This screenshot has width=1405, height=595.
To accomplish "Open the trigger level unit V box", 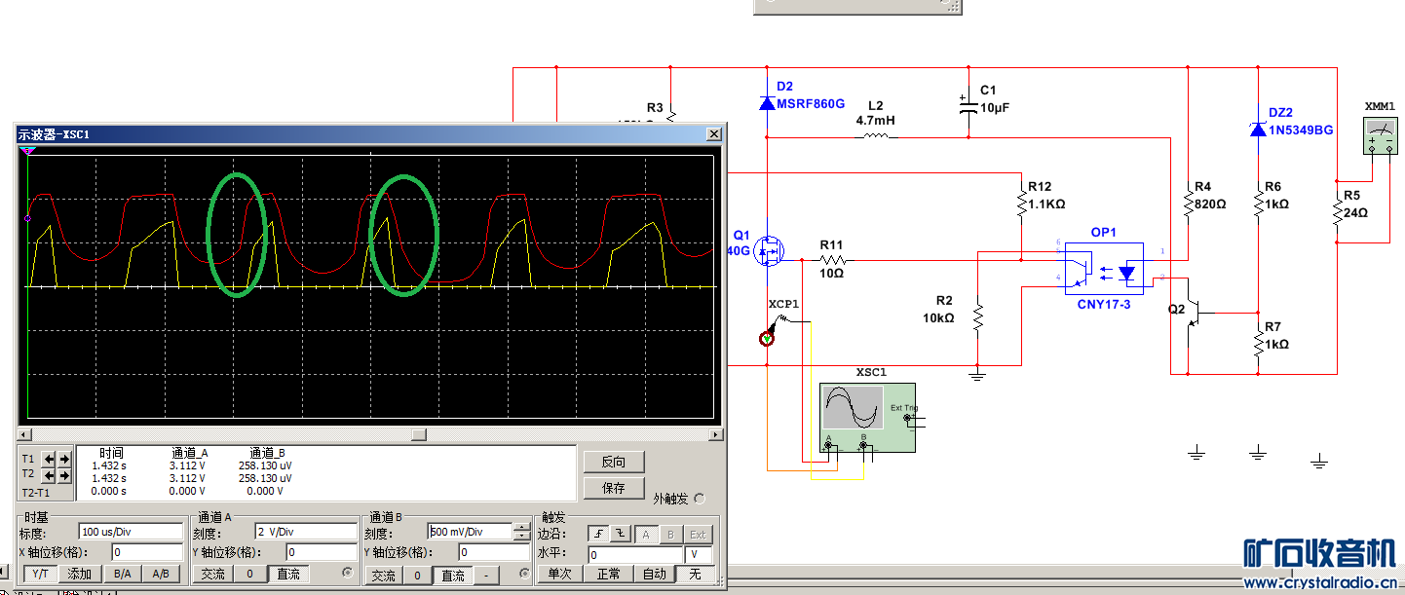I will click(696, 553).
